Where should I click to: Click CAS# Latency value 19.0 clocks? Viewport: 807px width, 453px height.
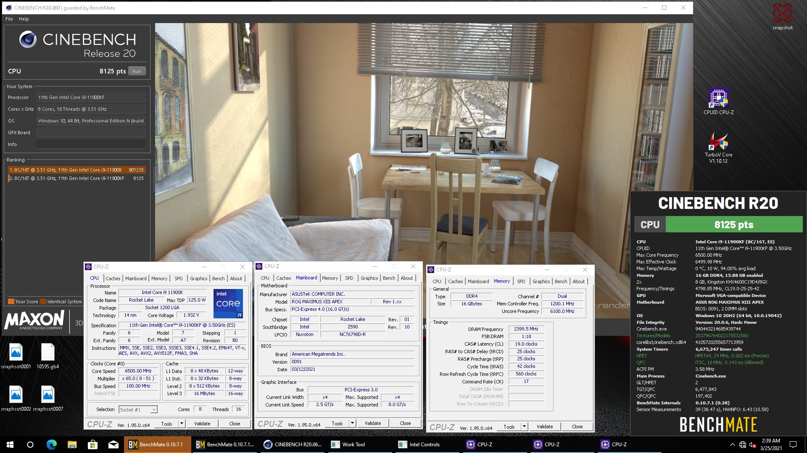tap(526, 344)
